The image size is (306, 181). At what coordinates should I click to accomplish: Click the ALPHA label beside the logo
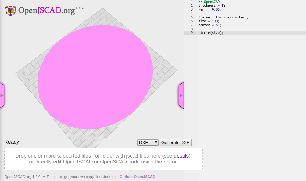pos(80,8)
